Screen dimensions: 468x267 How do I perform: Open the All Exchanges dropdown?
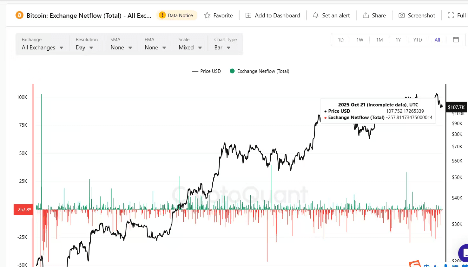[42, 48]
